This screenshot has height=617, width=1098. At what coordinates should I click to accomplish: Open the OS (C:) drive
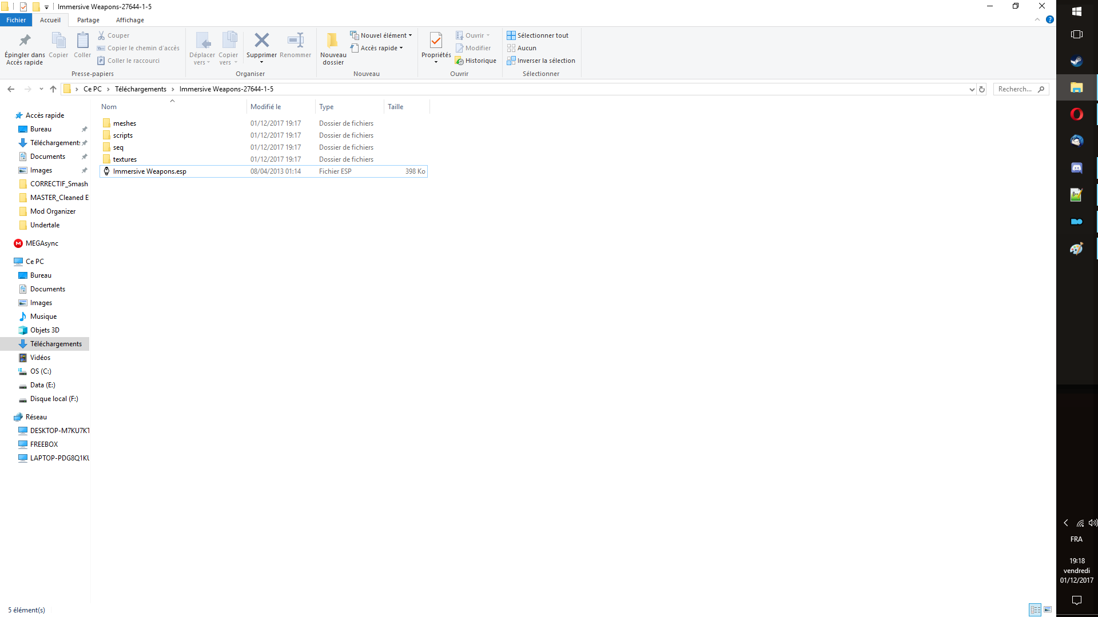click(41, 371)
